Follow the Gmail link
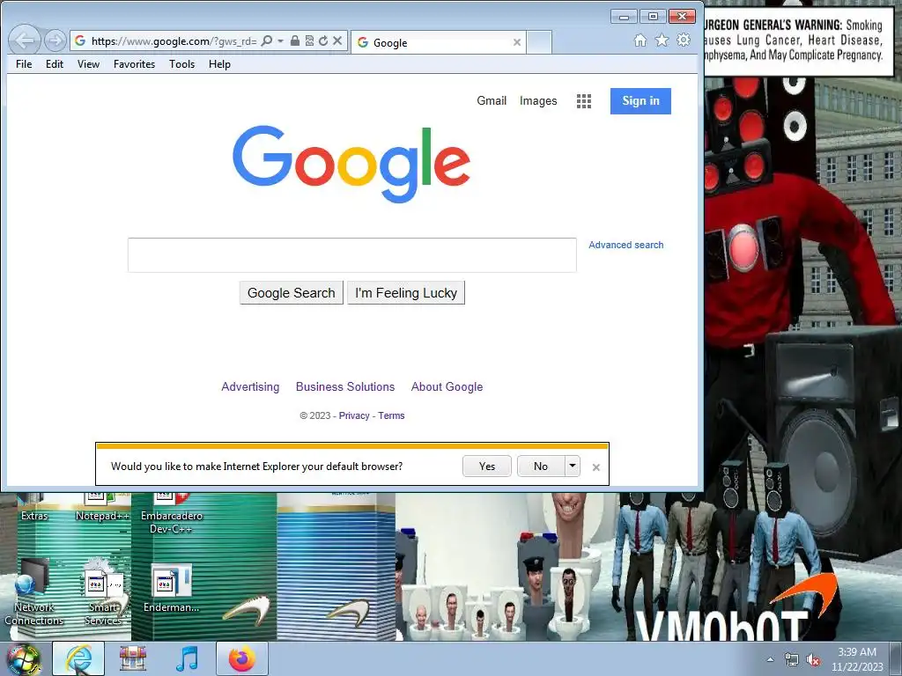The image size is (902, 676). coord(492,100)
